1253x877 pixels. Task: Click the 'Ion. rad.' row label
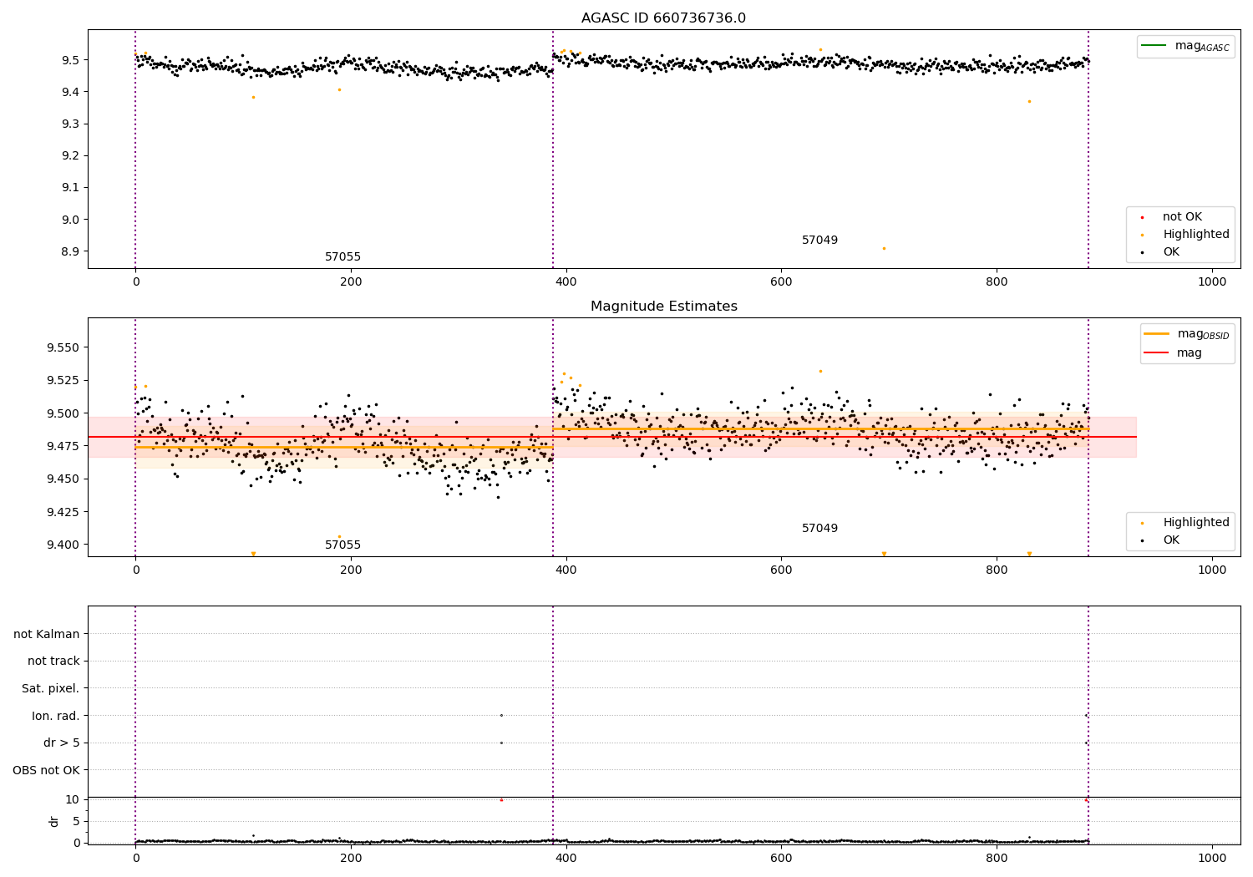coord(56,716)
